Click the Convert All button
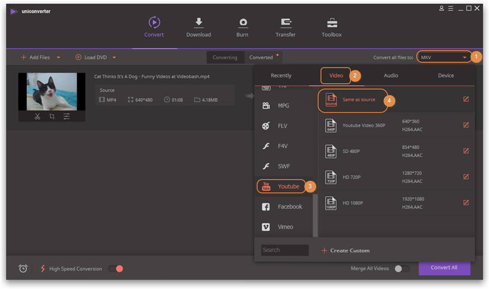Screen dimensions: 489x289 [444, 268]
